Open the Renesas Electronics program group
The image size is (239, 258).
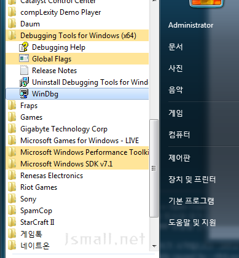(x=77, y=176)
